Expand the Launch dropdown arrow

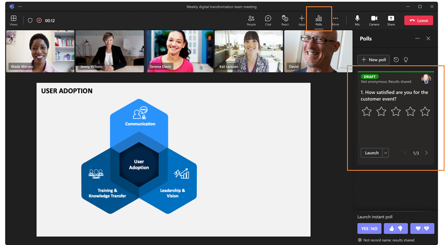point(386,153)
